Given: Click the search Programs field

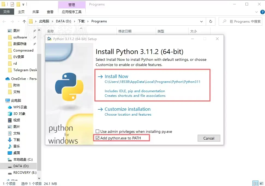Looking at the screenshot, I should click(240, 22).
